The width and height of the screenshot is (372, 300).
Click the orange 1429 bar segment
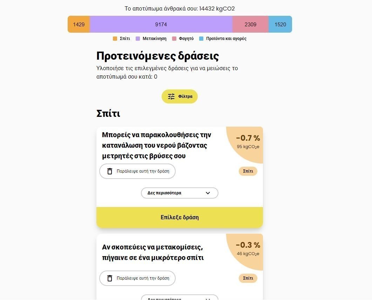[79, 24]
